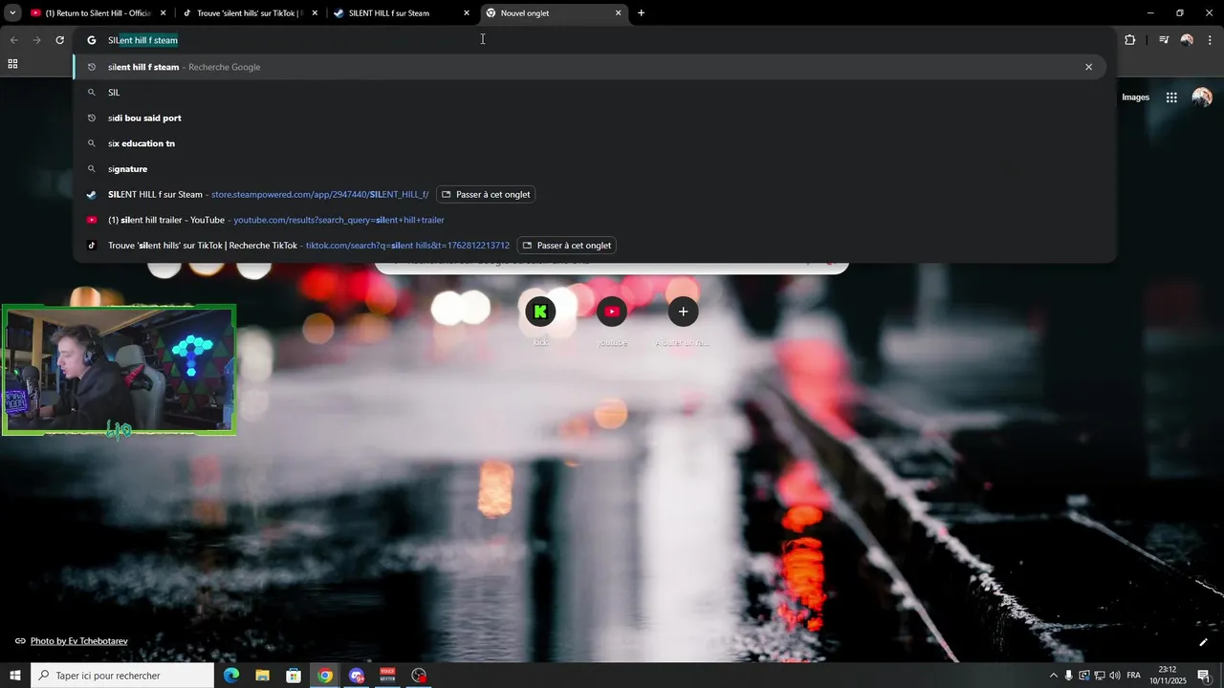Reload the page with the refresh icon

[59, 40]
